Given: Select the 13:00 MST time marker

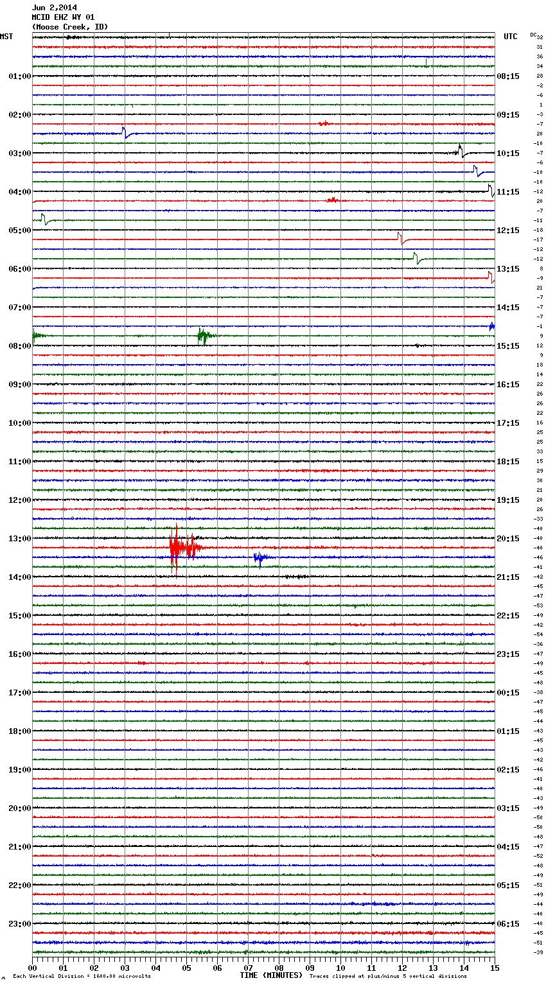Looking at the screenshot, I should pyautogui.click(x=19, y=538).
